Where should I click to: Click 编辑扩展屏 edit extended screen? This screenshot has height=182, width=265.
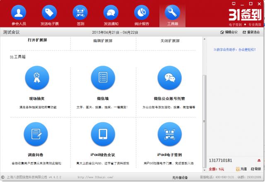[103, 41]
